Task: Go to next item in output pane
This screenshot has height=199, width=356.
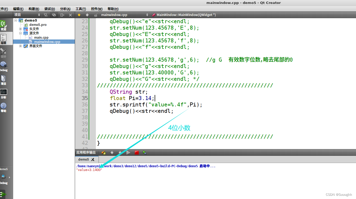Action: [x=120, y=153]
